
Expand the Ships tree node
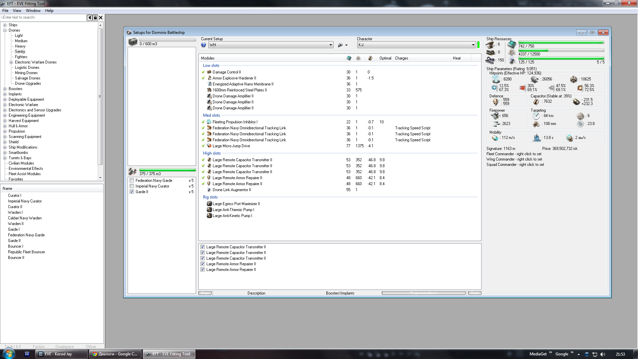pyautogui.click(x=5, y=25)
